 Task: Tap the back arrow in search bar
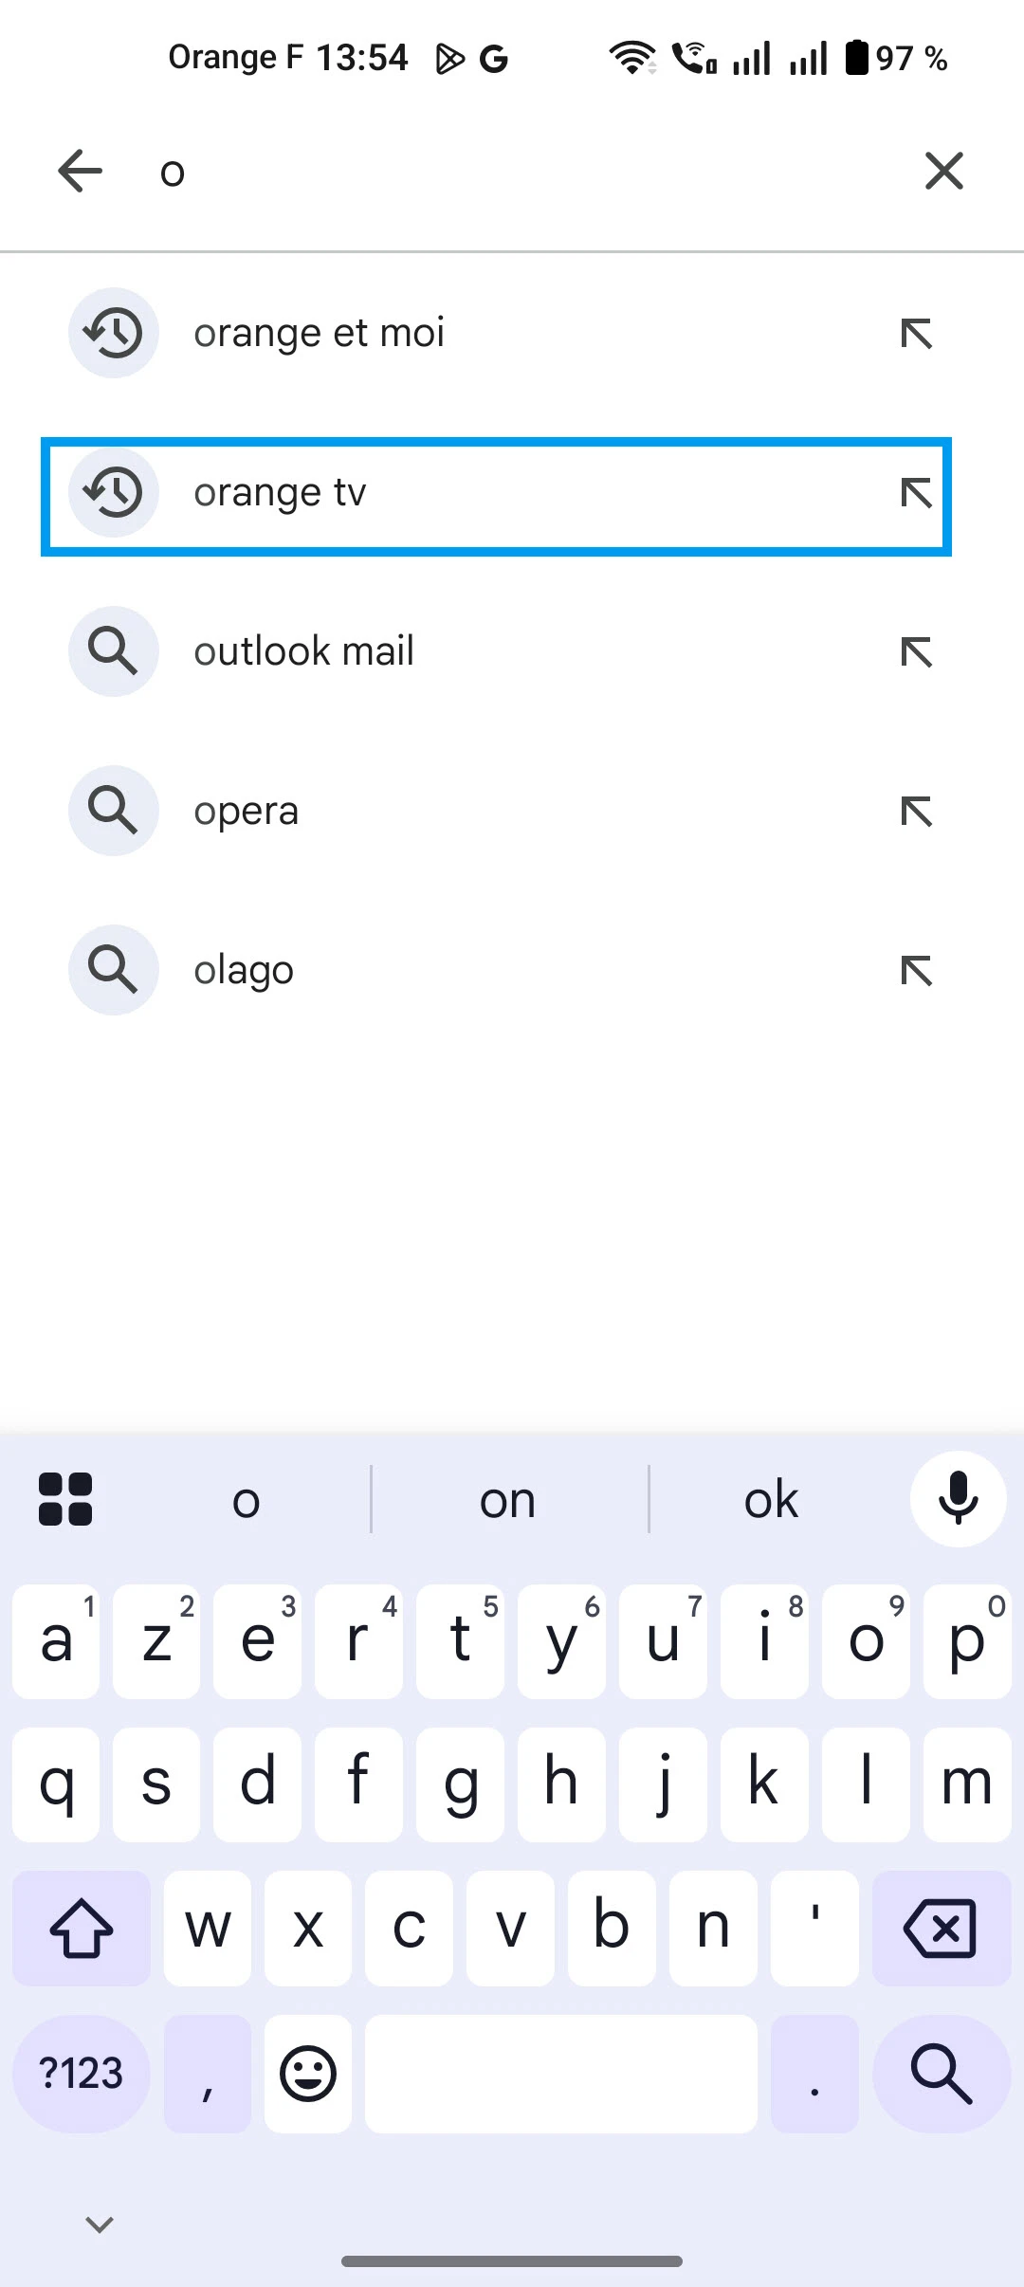[81, 172]
